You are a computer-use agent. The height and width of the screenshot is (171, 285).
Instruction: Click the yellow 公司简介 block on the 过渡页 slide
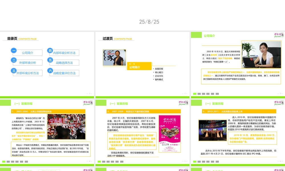click(x=139, y=66)
